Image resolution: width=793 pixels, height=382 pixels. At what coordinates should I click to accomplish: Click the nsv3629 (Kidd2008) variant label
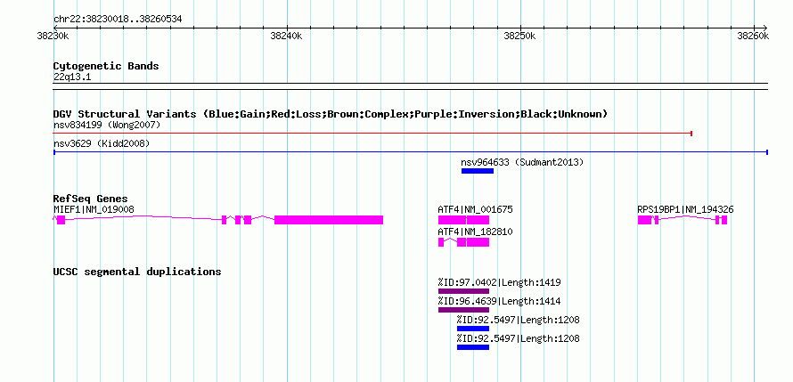[102, 143]
